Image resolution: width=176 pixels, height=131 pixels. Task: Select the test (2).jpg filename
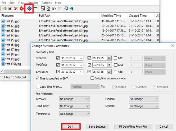tap(12, 26)
